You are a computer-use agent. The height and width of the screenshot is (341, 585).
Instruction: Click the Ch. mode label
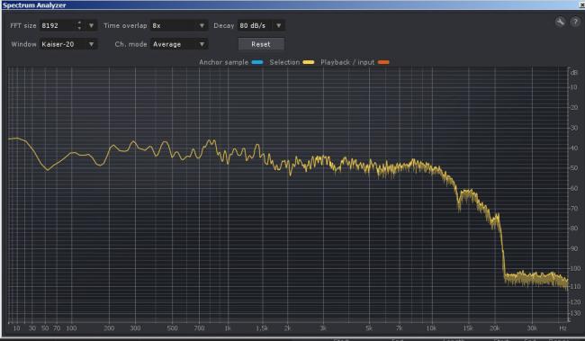[131, 44]
